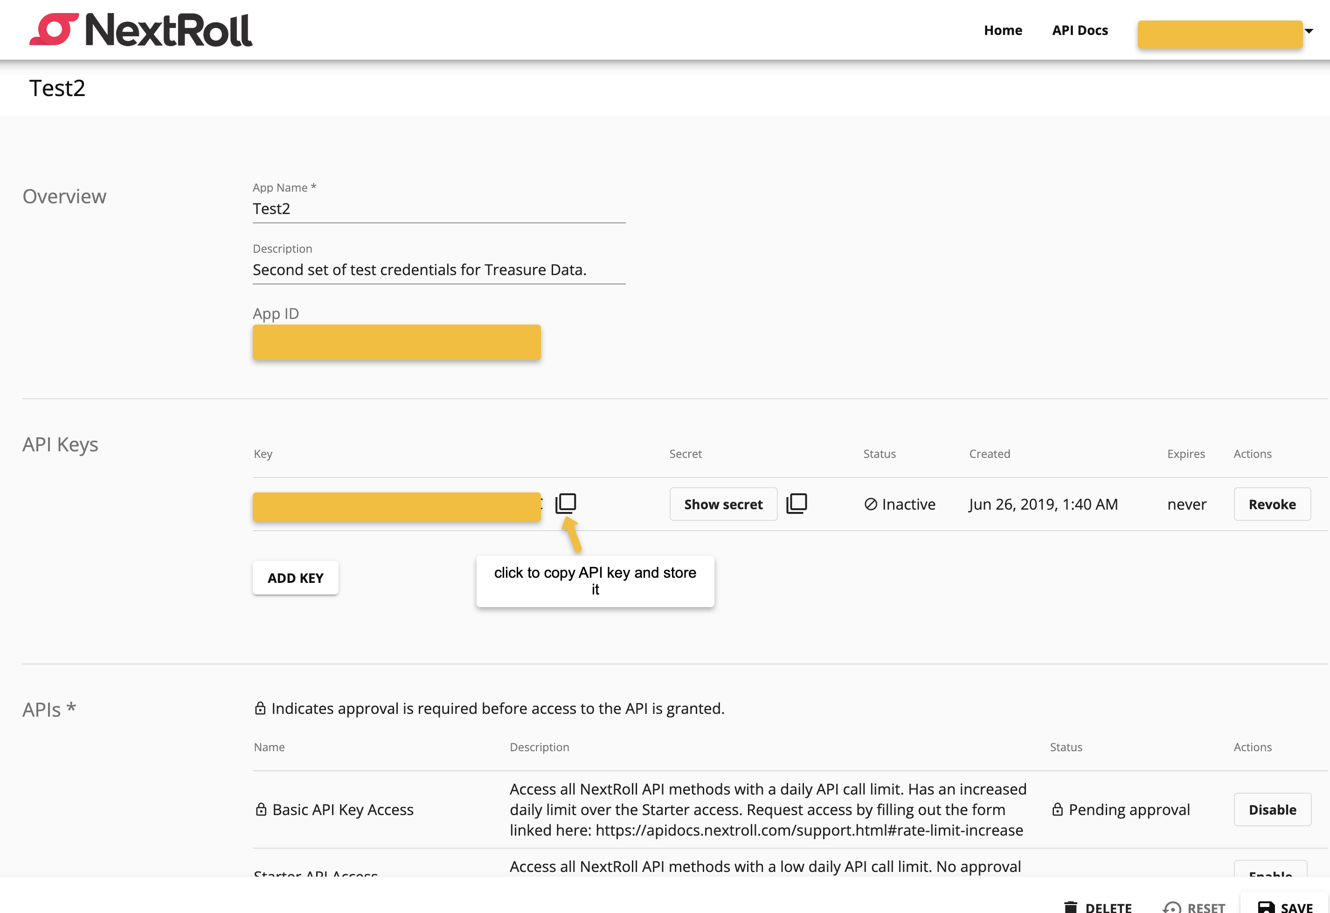The height and width of the screenshot is (913, 1330).
Task: Click the NextRoll logo
Action: tap(141, 30)
